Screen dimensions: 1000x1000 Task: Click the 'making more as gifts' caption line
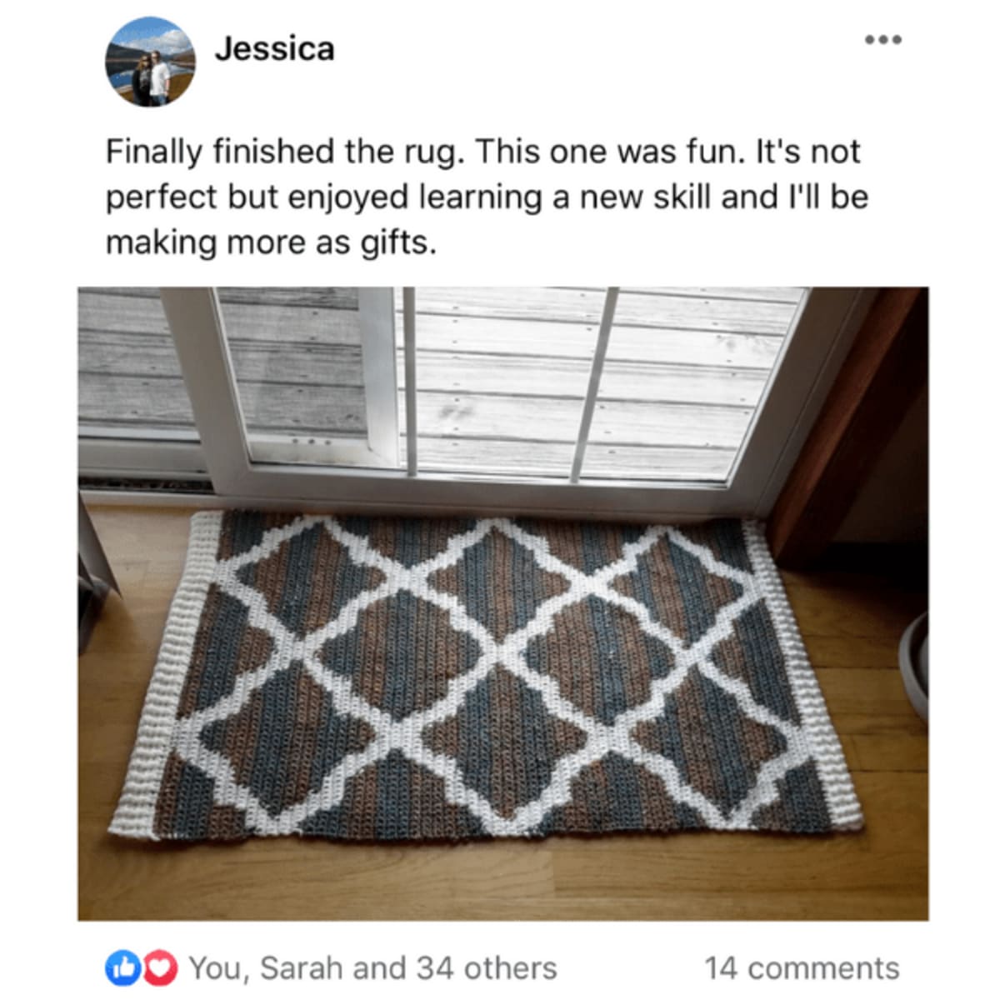(x=271, y=242)
